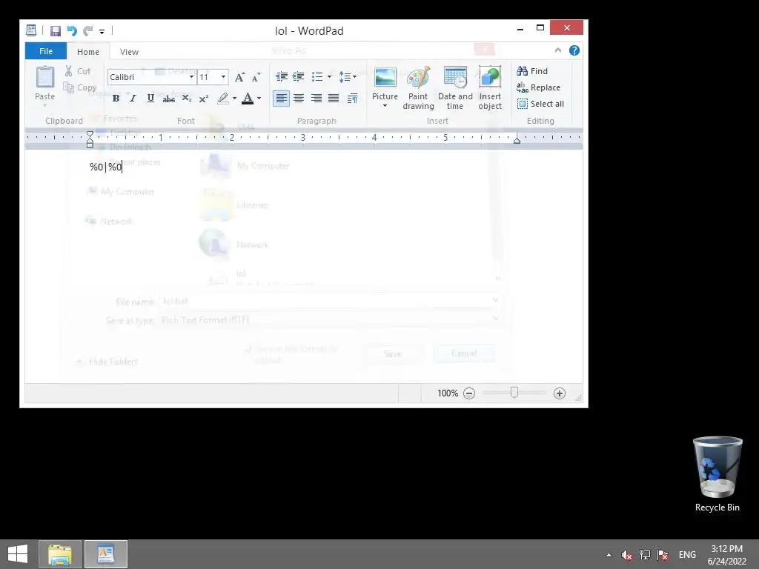Show hidden tray icons arrow
The image size is (759, 569).
tap(609, 555)
